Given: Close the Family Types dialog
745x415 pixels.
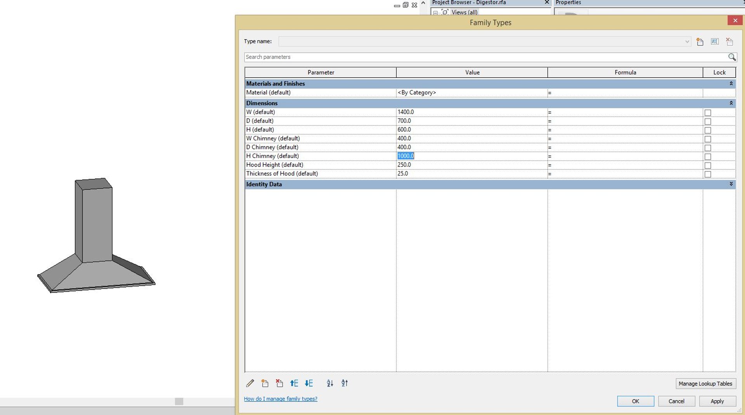Looking at the screenshot, I should tap(735, 21).
